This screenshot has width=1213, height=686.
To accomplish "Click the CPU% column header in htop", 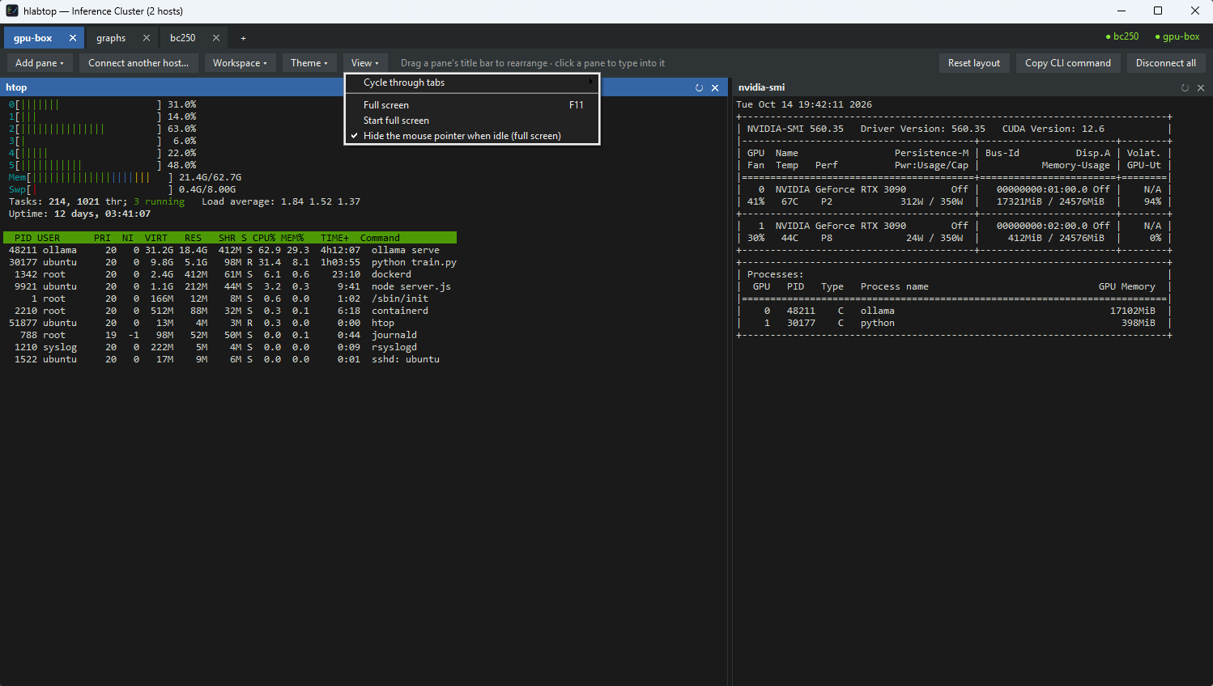I will pyautogui.click(x=264, y=238).
